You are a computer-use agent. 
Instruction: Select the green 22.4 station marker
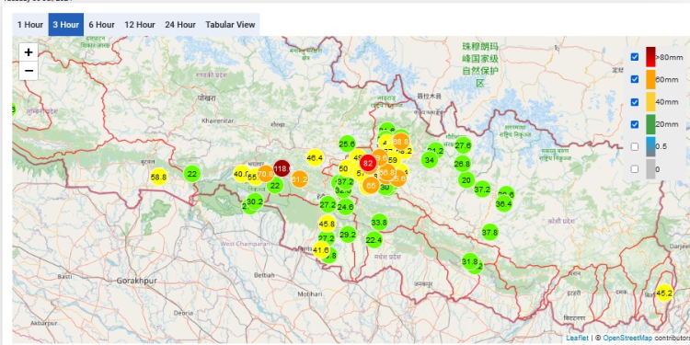(x=374, y=240)
